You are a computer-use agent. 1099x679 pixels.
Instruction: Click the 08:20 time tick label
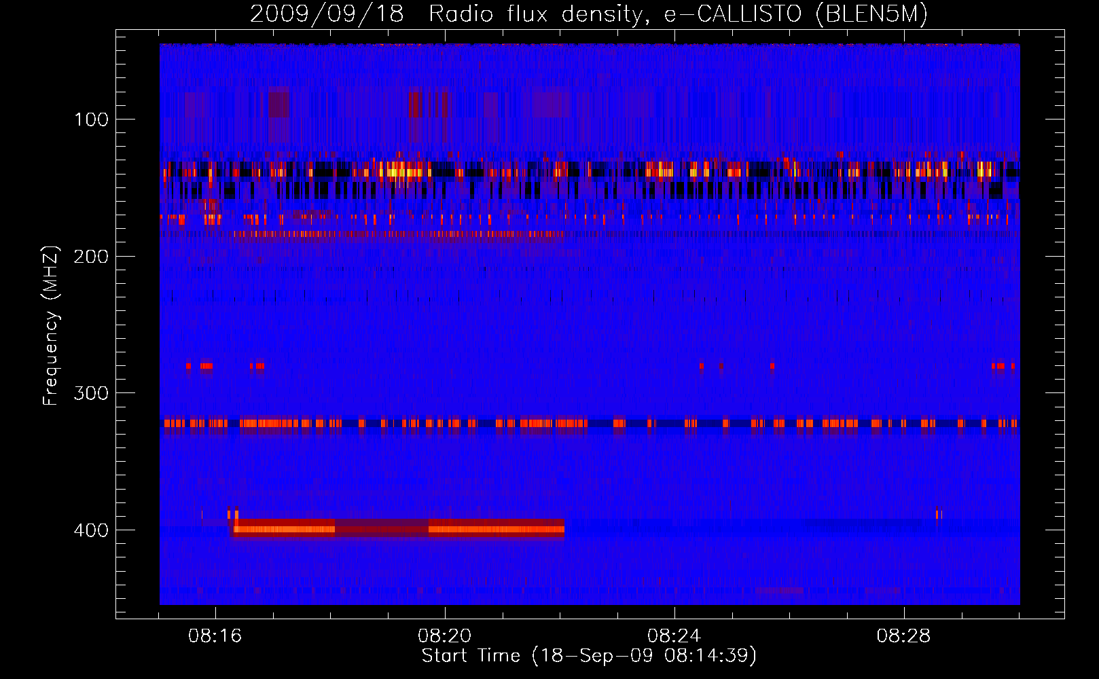pyautogui.click(x=445, y=636)
